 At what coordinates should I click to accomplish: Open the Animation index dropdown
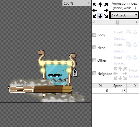[x=124, y=15]
